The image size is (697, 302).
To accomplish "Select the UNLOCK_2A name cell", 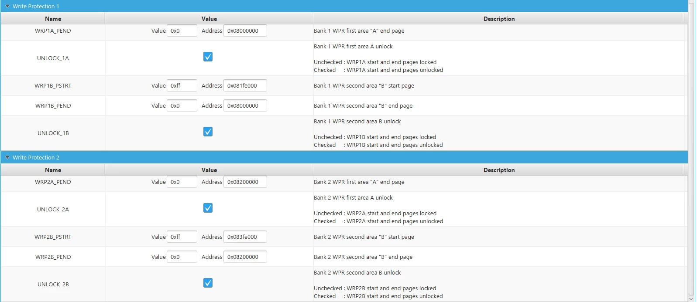I will 53,209.
